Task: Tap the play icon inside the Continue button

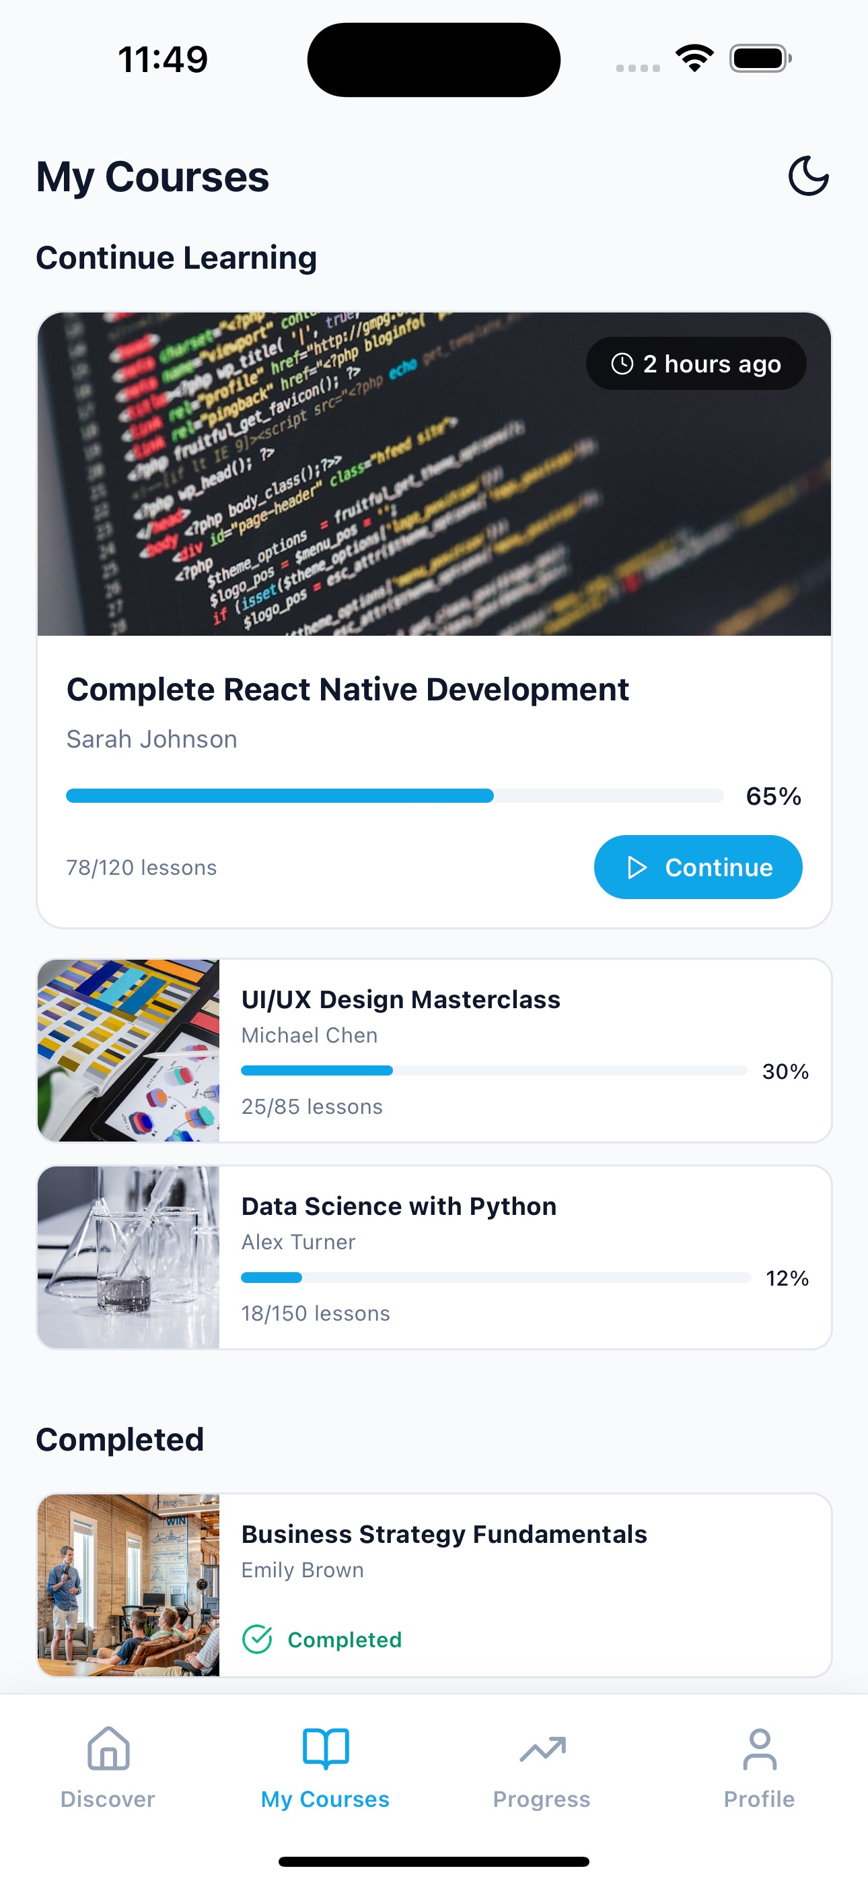Action: [x=637, y=867]
